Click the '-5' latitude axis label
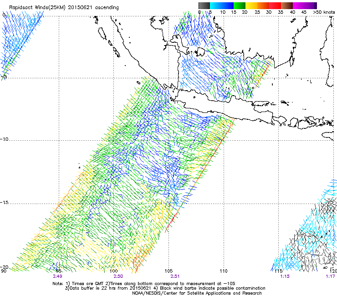 tap(4, 77)
